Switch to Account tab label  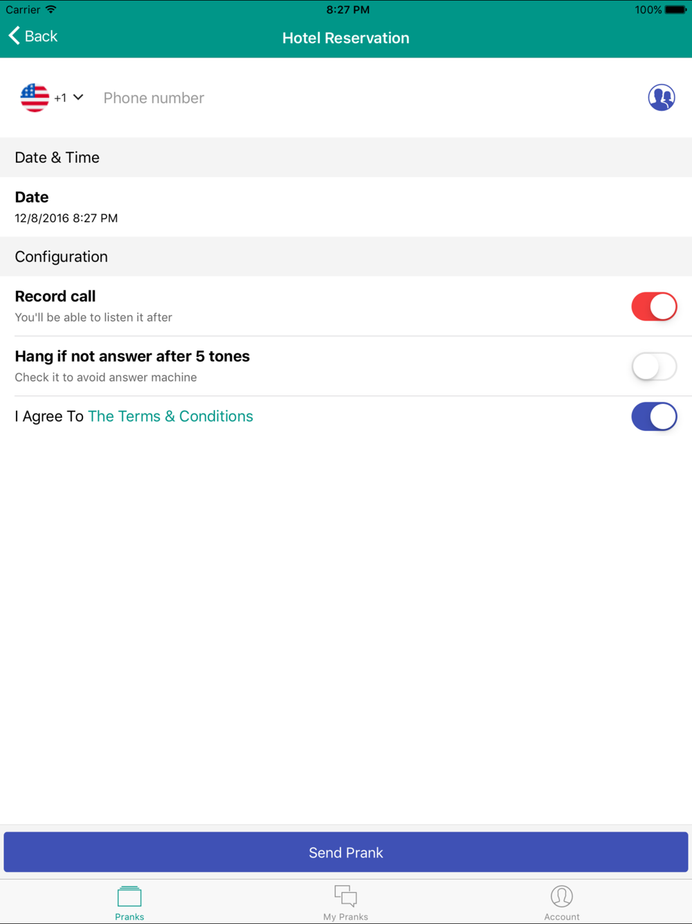(561, 916)
